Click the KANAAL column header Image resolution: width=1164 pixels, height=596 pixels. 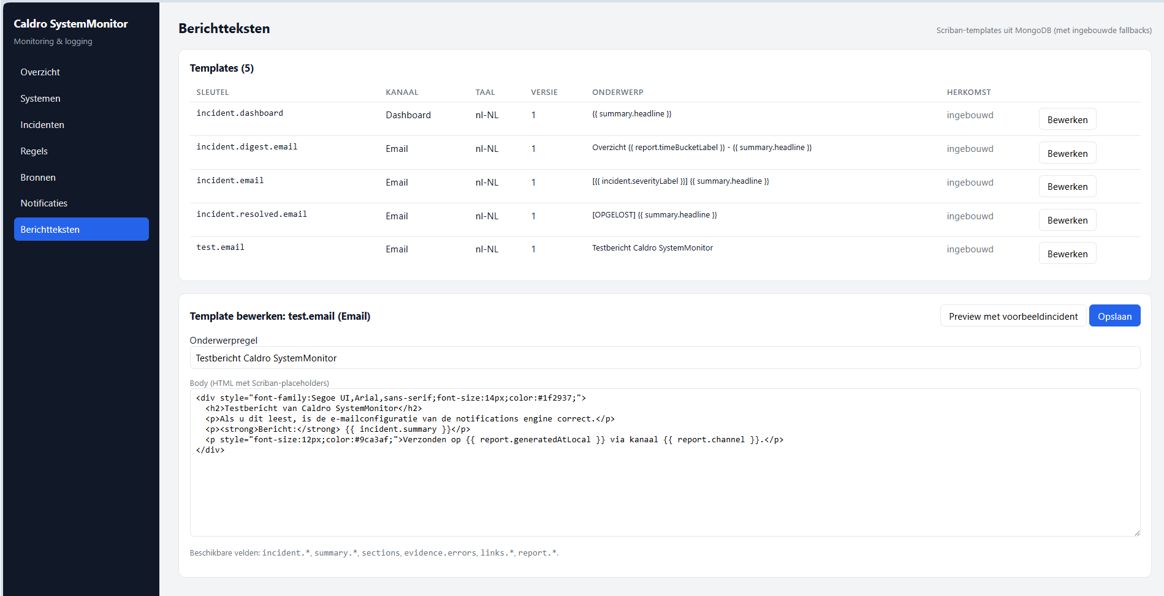point(402,92)
